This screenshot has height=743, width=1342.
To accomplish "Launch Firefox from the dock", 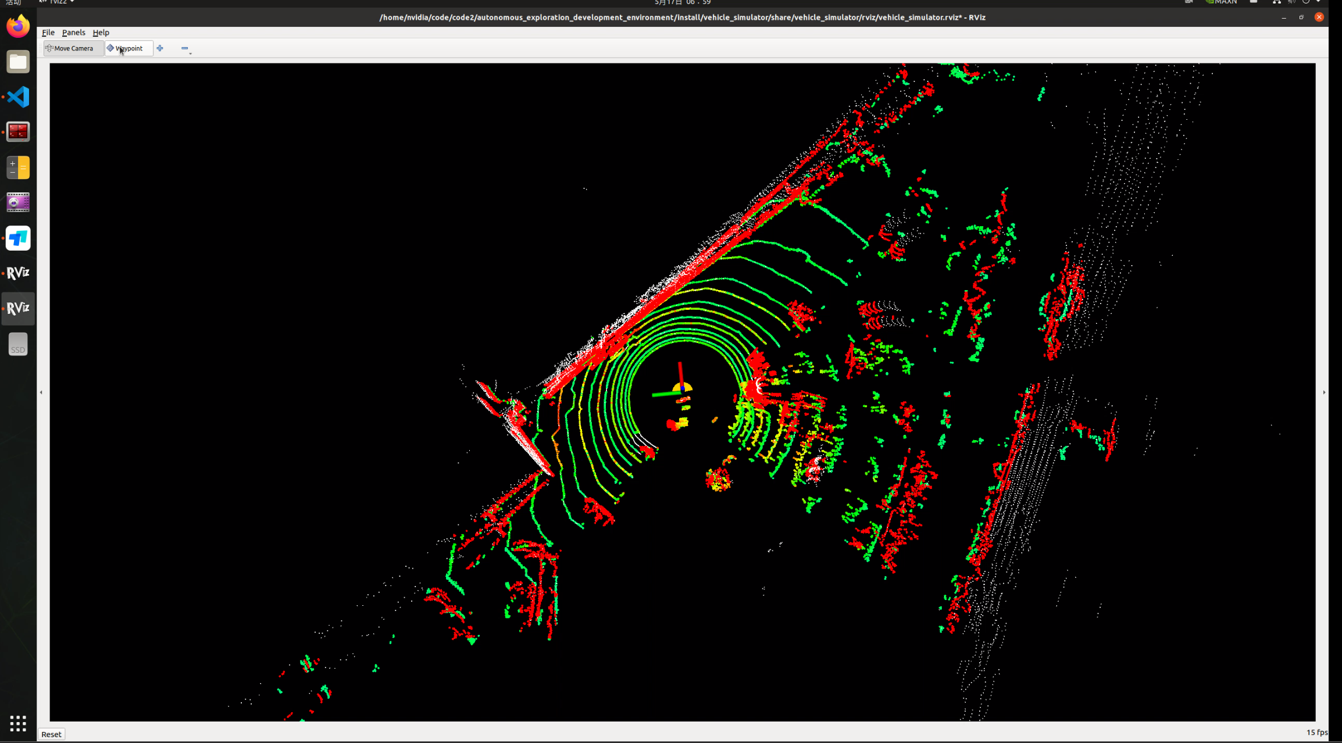I will pos(18,27).
